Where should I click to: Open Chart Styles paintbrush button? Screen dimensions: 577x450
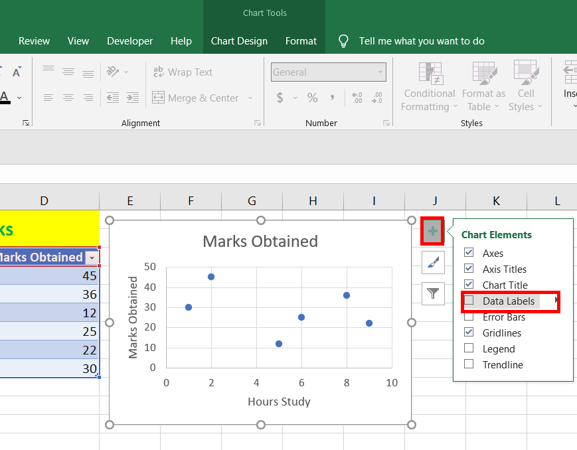click(432, 263)
